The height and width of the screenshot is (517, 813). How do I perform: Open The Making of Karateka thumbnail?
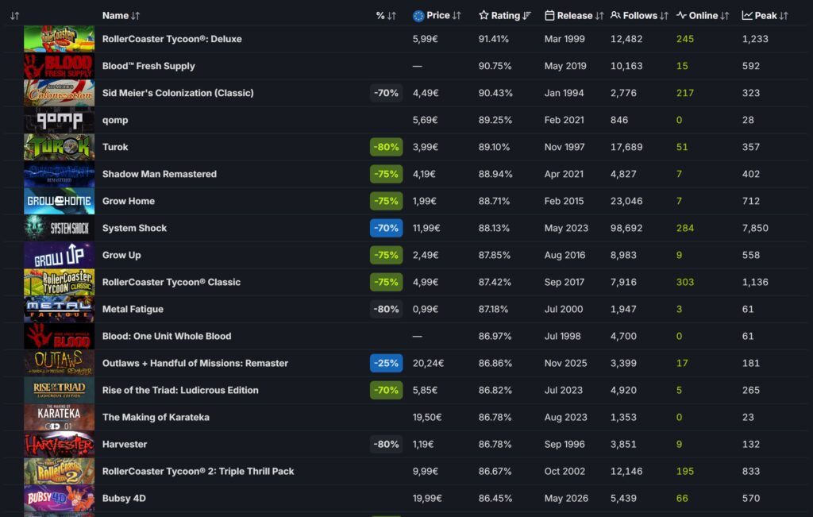pos(59,417)
